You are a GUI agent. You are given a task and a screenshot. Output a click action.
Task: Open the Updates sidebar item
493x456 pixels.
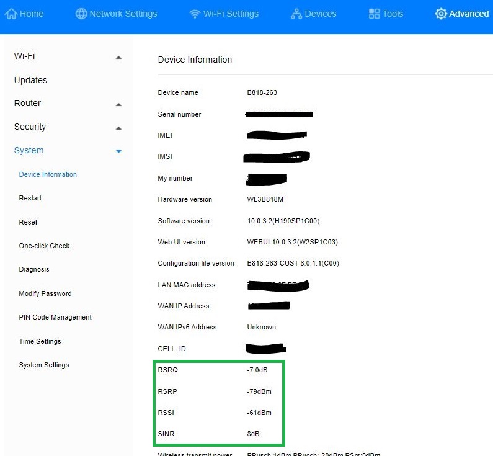point(30,80)
